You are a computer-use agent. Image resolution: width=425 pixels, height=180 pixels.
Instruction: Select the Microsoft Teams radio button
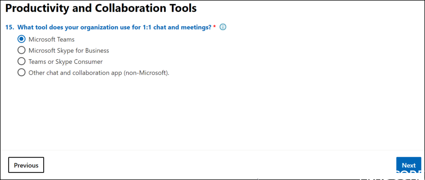[x=22, y=39]
